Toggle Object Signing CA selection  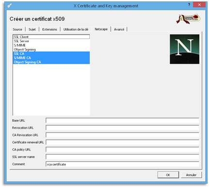point(51,62)
